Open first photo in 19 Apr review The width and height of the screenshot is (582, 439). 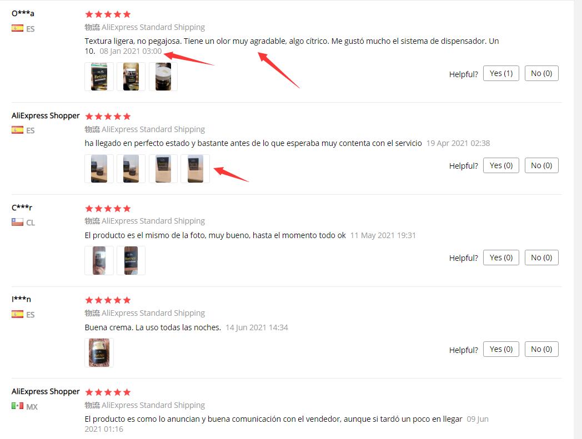pos(99,169)
